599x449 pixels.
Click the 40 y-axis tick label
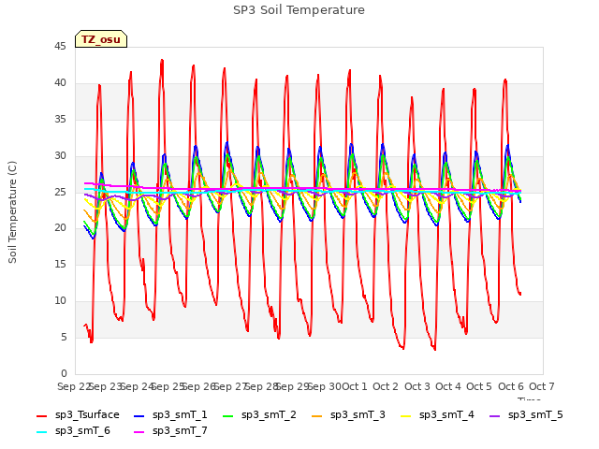[x=60, y=83]
